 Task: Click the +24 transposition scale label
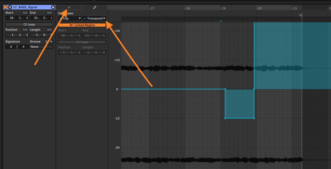[x=117, y=31]
